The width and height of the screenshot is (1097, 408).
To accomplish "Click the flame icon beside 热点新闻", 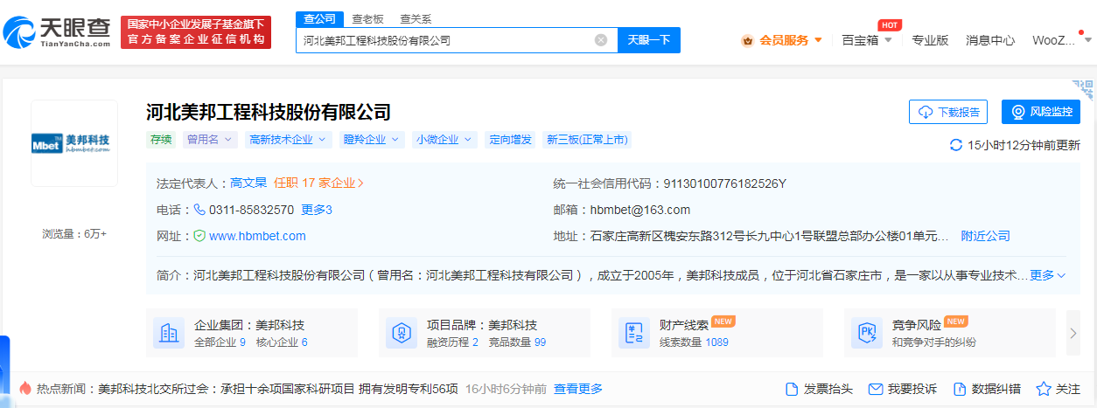I will point(24,389).
